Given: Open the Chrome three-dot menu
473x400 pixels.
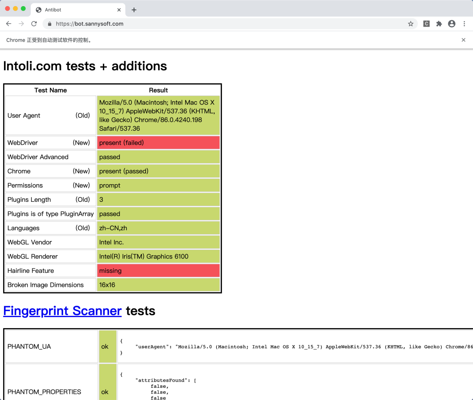Looking at the screenshot, I should [x=464, y=24].
